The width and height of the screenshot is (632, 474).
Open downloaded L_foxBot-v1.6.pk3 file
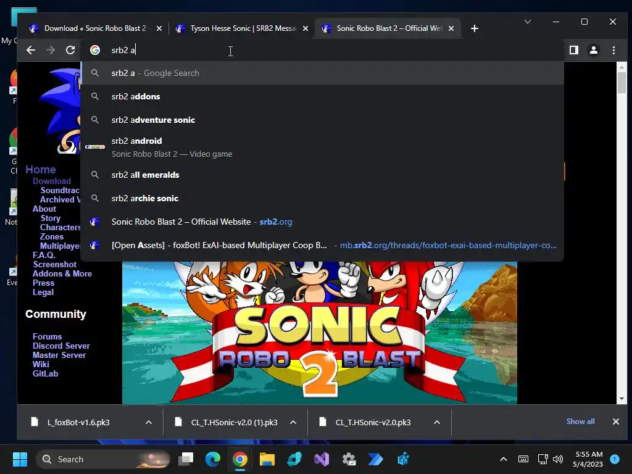[x=78, y=422]
